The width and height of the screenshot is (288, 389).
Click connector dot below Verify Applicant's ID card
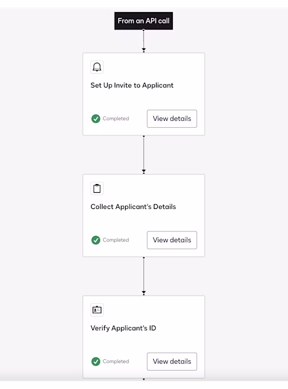[143, 379]
